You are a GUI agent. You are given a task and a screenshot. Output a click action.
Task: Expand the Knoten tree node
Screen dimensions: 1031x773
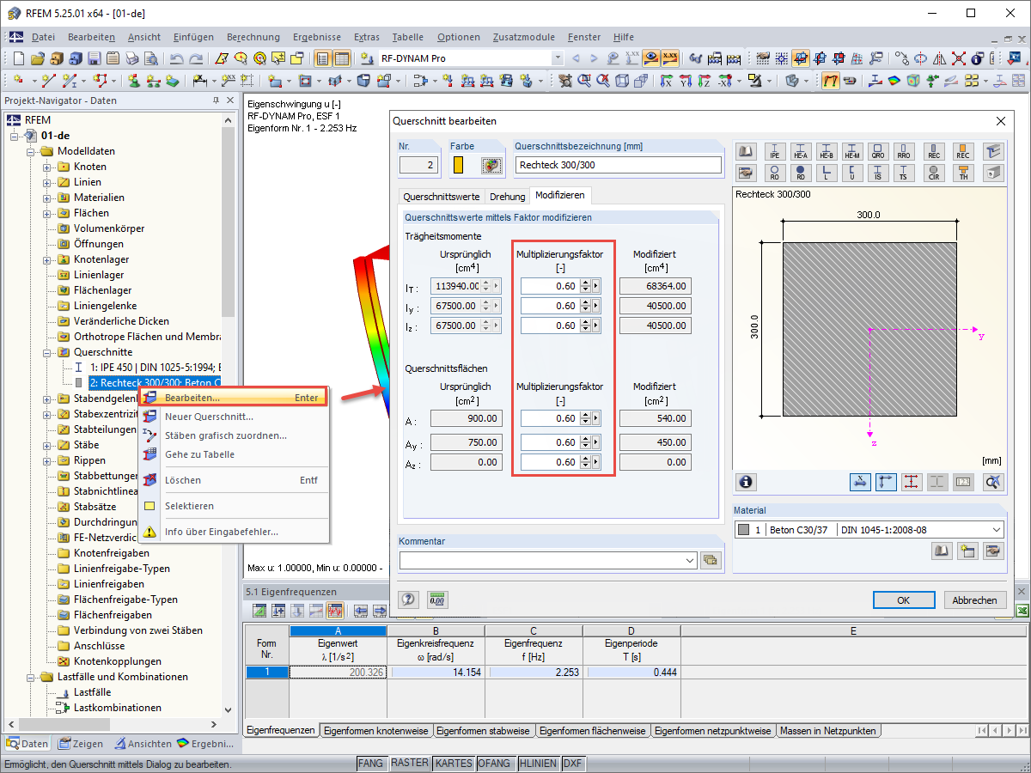tap(47, 167)
